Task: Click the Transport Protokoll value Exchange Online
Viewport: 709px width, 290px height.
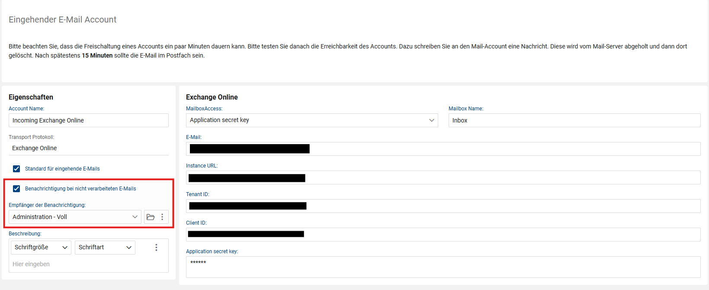Action: (x=35, y=148)
